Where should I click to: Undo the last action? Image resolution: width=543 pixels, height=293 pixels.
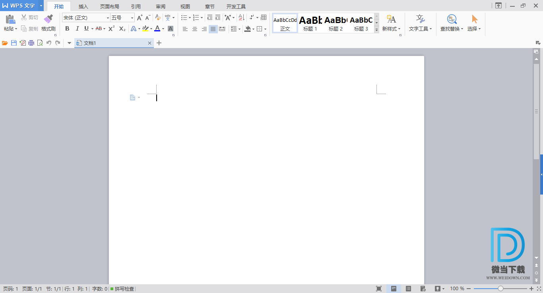(x=49, y=43)
